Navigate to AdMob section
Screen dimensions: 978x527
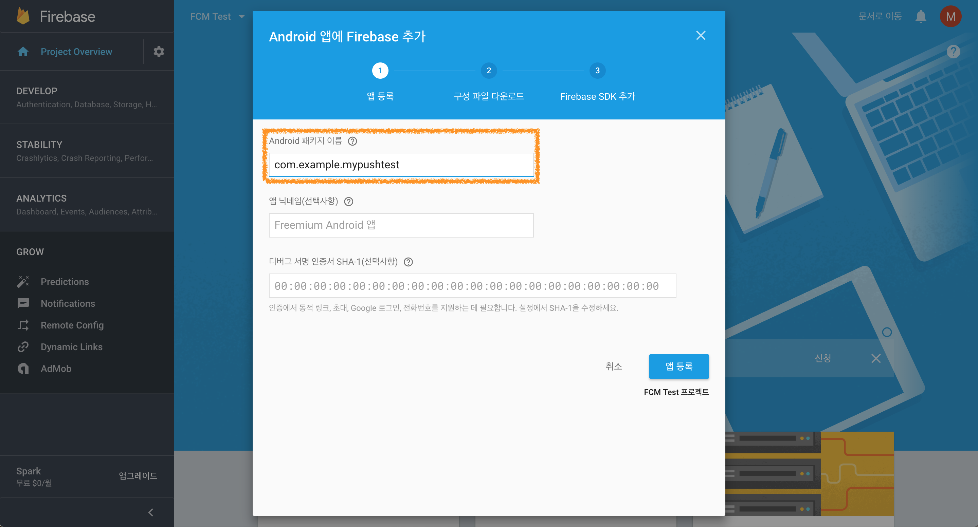click(x=56, y=368)
